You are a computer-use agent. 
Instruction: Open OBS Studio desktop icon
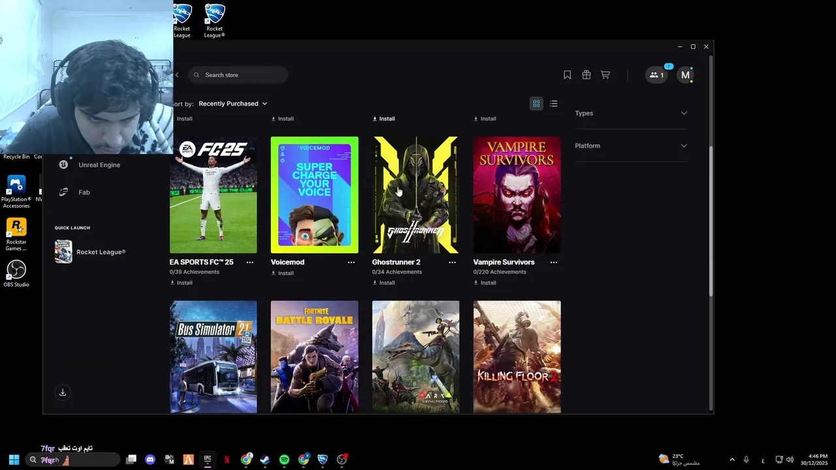(x=16, y=274)
